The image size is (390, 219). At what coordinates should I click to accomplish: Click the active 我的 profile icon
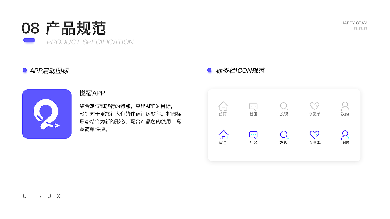tap(345, 135)
